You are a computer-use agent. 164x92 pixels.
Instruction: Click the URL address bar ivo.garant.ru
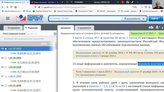(81, 7)
